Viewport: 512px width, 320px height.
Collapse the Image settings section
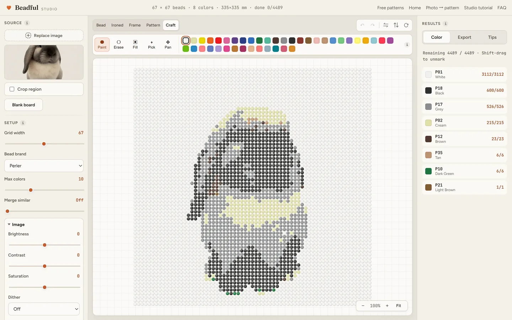point(16,225)
